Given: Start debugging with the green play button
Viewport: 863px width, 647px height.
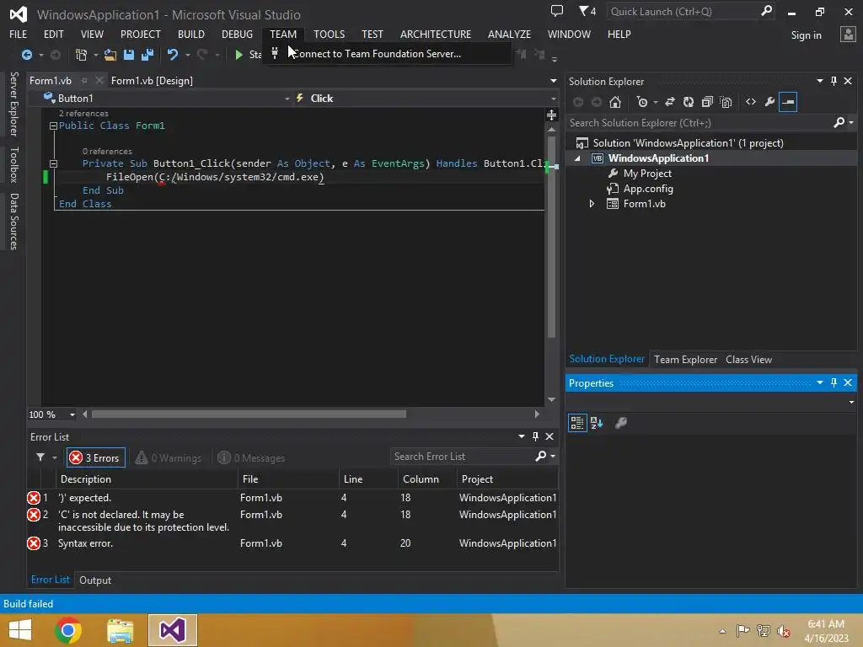Looking at the screenshot, I should point(239,55).
